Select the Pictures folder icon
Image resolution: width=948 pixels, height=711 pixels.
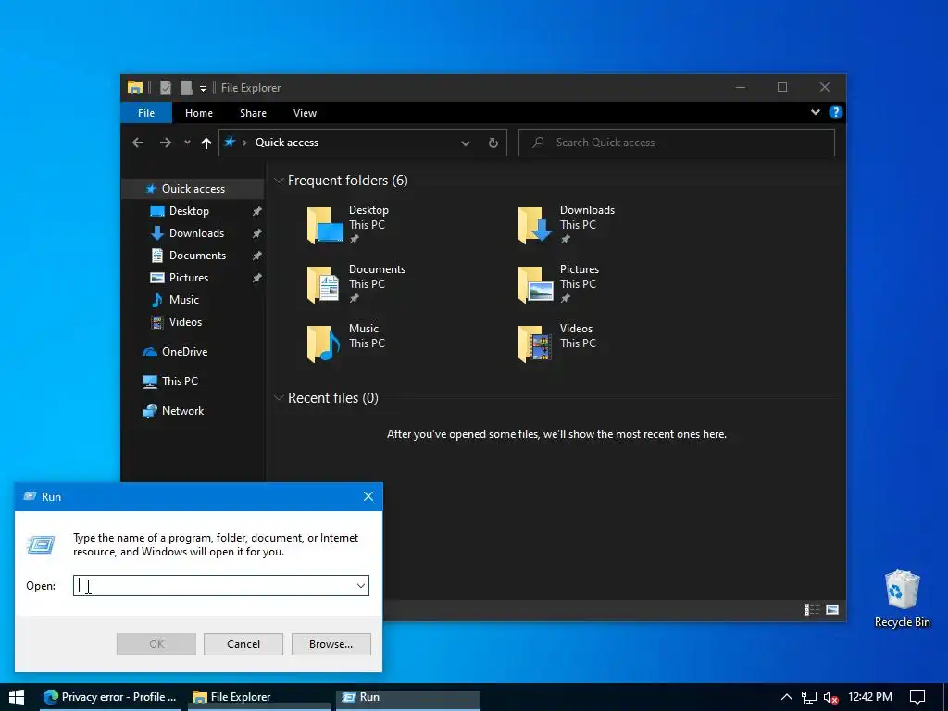pyautogui.click(x=536, y=284)
